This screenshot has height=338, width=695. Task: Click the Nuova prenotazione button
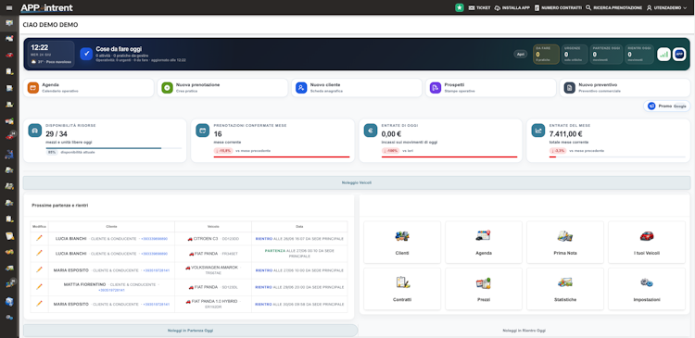click(x=222, y=88)
